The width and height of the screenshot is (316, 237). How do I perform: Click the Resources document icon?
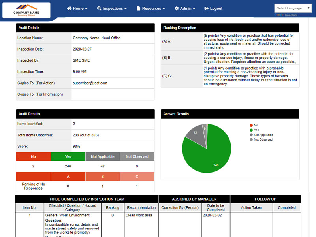tap(138, 8)
